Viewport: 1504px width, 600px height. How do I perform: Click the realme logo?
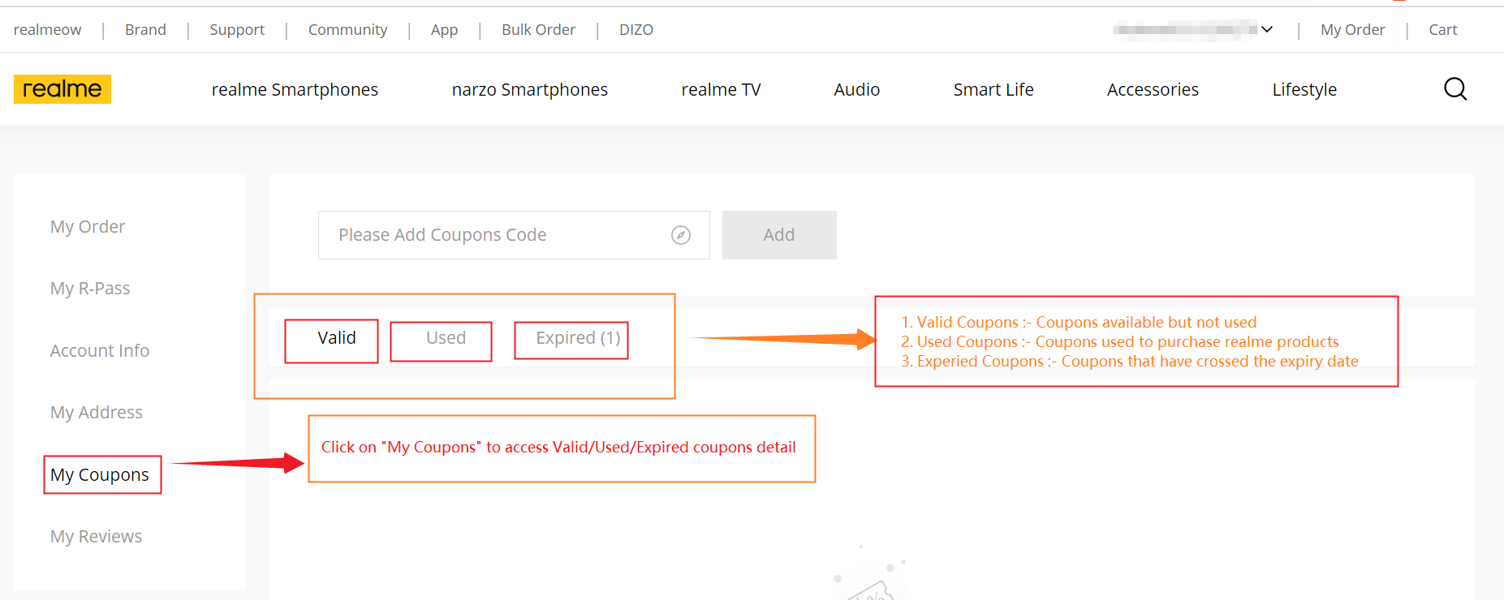pyautogui.click(x=62, y=89)
